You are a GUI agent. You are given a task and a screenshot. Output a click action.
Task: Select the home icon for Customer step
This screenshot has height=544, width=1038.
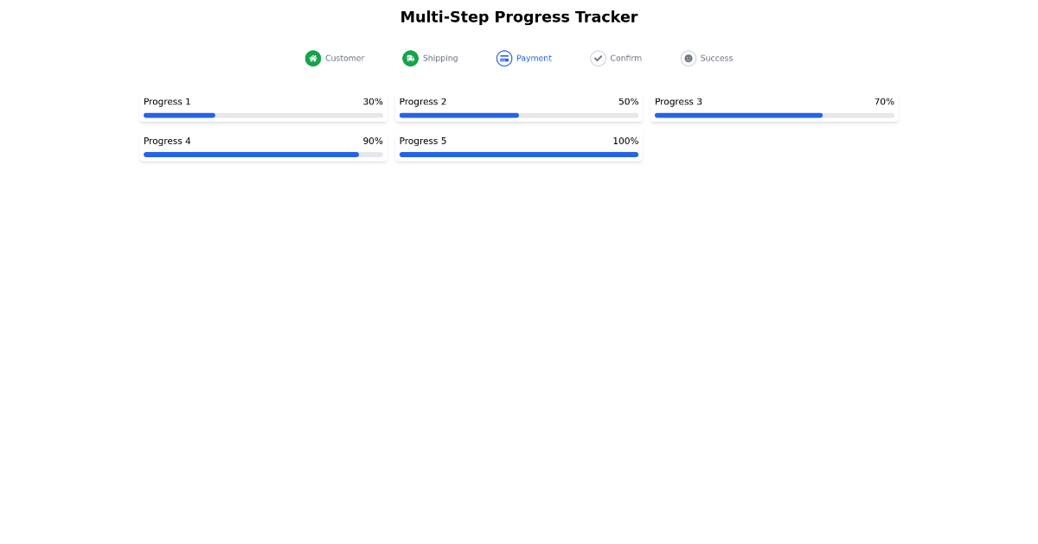click(312, 58)
